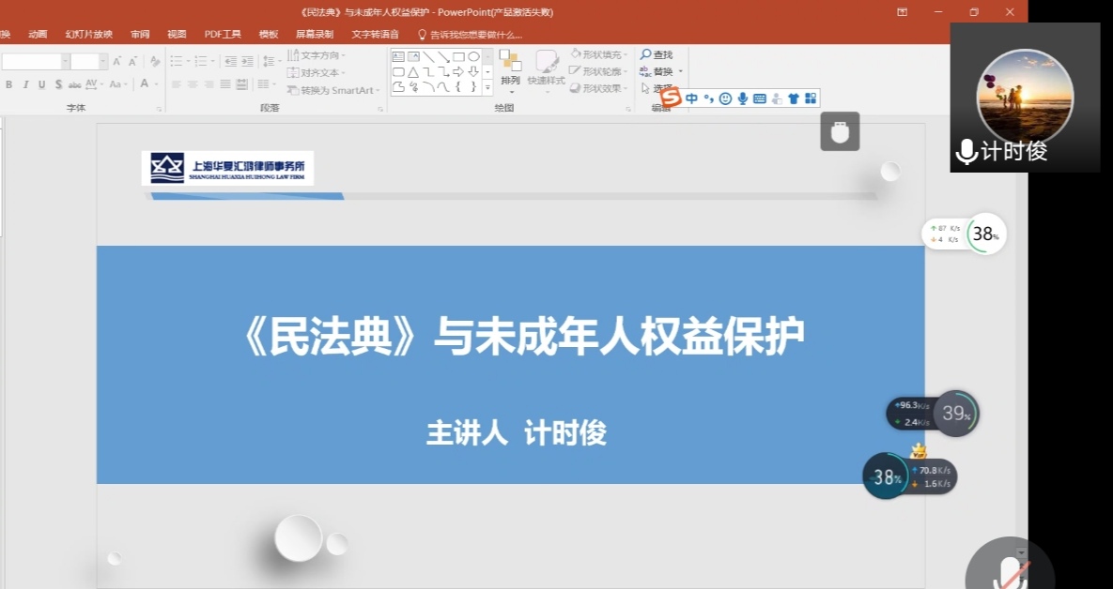The image size is (1113, 589).
Task: Expand the Shape Fill (形状填充) dropdown
Action: [x=626, y=55]
